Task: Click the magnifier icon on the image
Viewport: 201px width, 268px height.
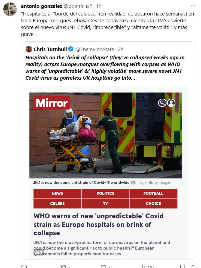Action: (162, 102)
